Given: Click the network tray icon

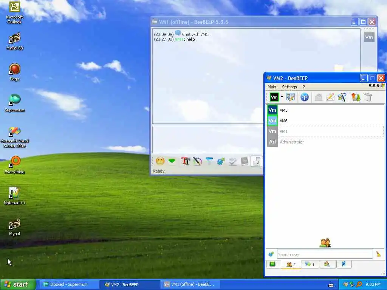Looking at the screenshot, I should pos(352,284).
